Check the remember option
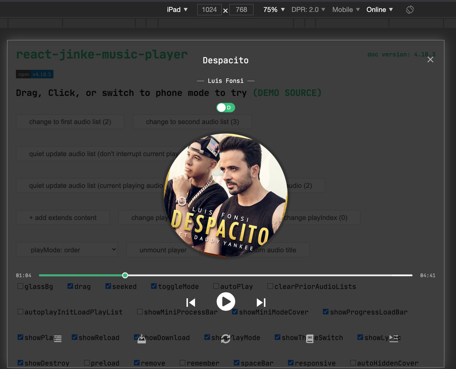The width and height of the screenshot is (456, 369). click(x=183, y=363)
